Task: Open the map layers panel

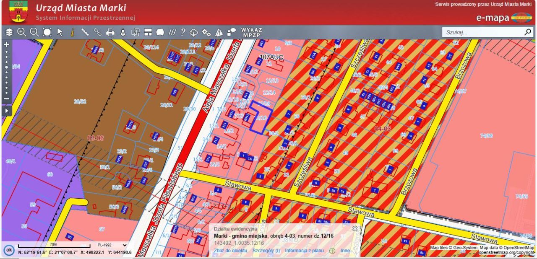Action: coord(9,32)
